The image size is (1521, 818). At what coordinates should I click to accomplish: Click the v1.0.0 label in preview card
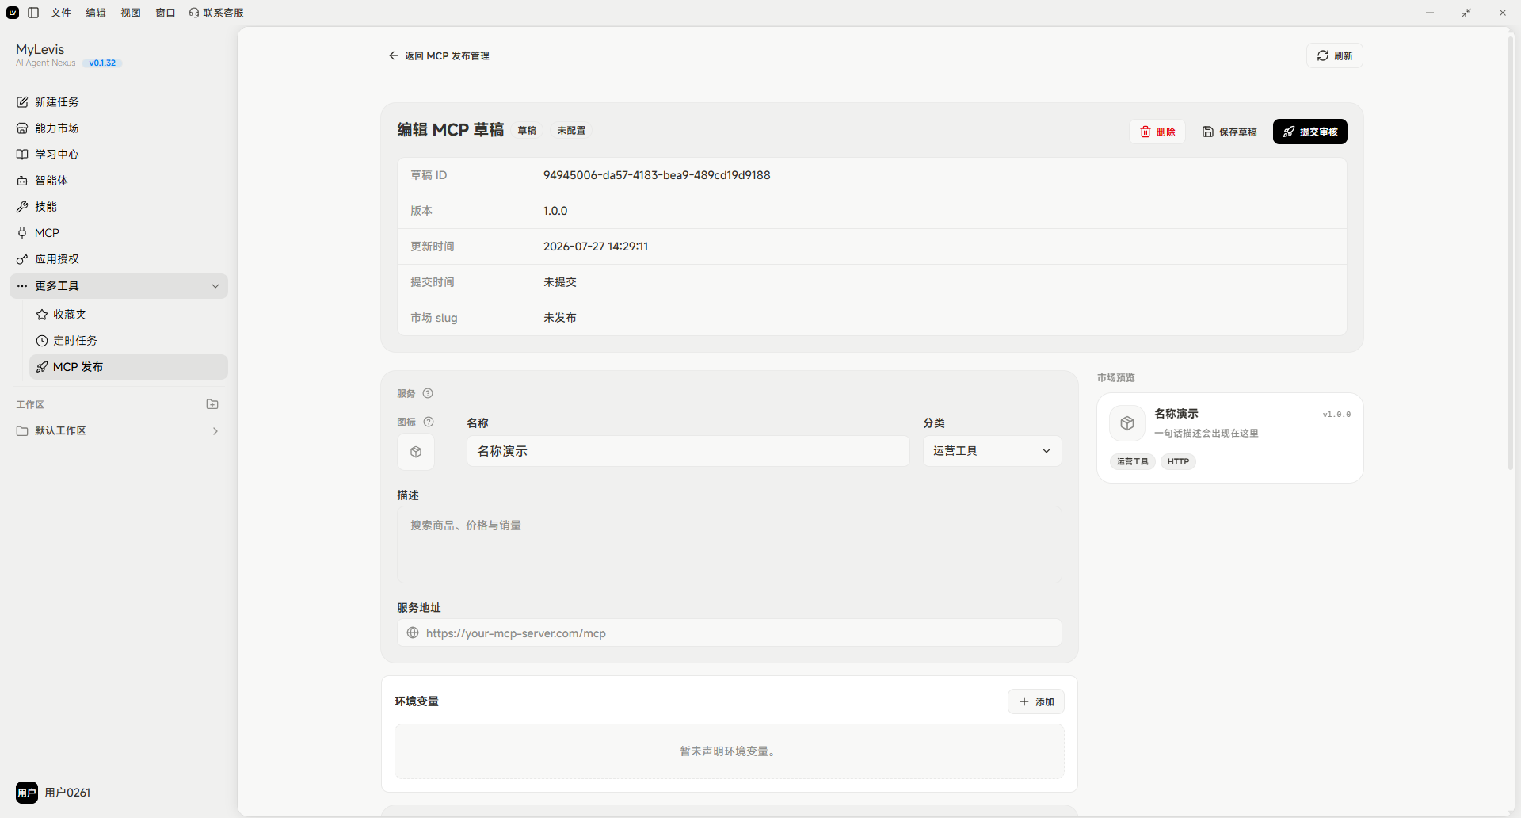(1336, 415)
